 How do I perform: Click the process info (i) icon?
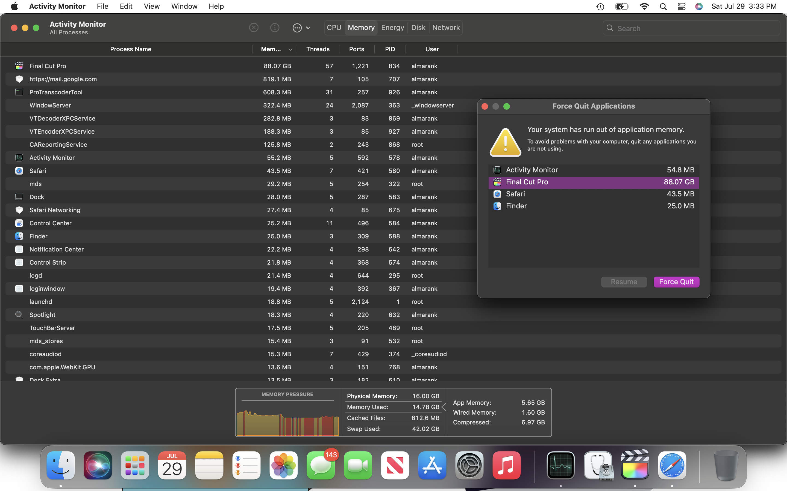pos(275,28)
